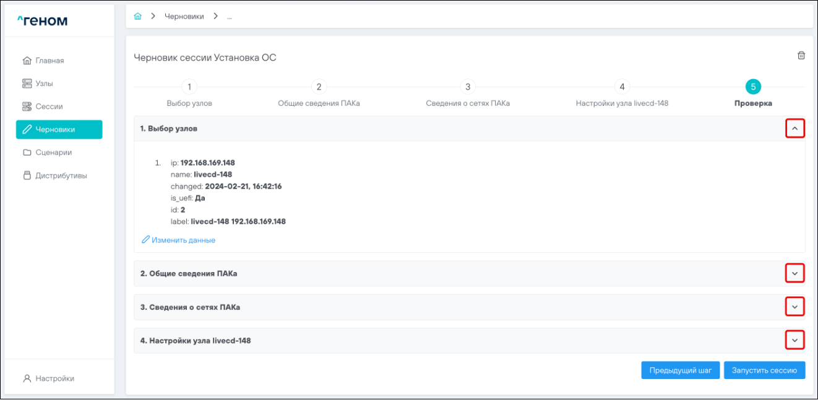Viewport: 818px width, 400px height.
Task: Open Настройки at sidebar bottom
Action: [x=54, y=378]
